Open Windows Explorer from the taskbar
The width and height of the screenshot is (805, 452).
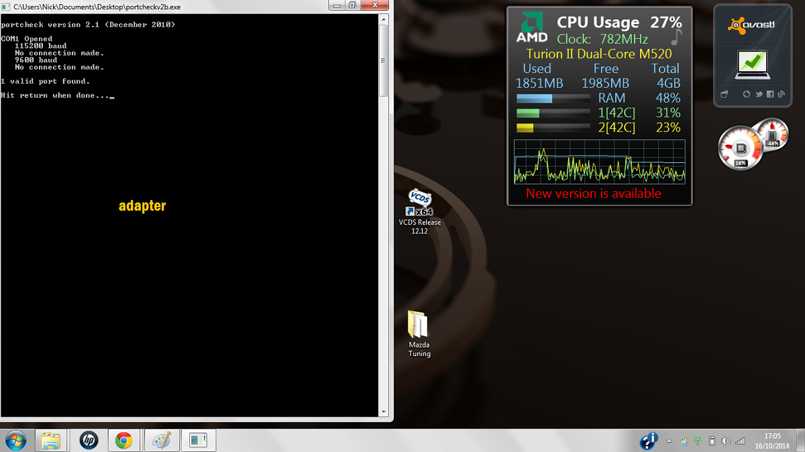(51, 441)
